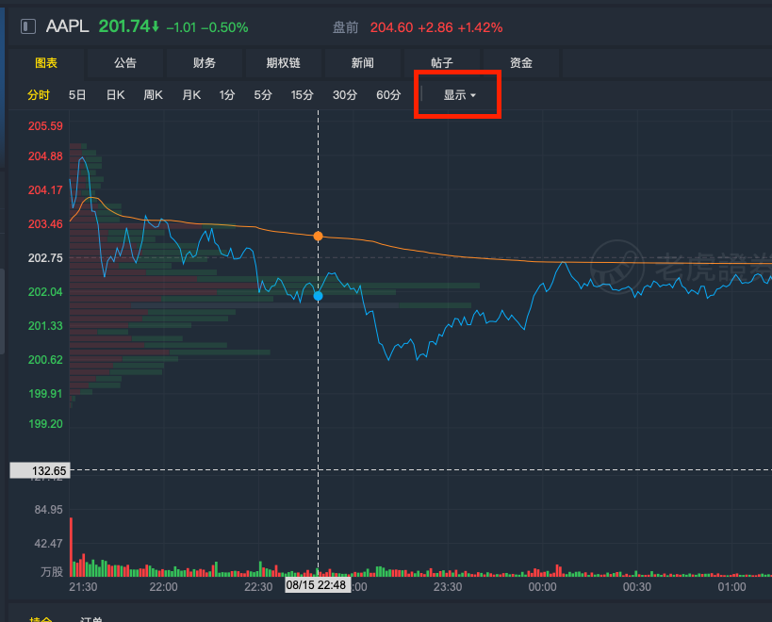
Task: Open the 帖子 posts tab
Action: click(442, 63)
